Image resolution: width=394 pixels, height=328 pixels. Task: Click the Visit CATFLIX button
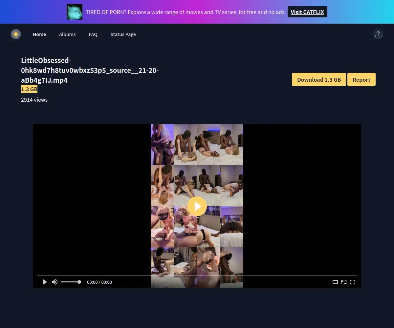point(307,12)
